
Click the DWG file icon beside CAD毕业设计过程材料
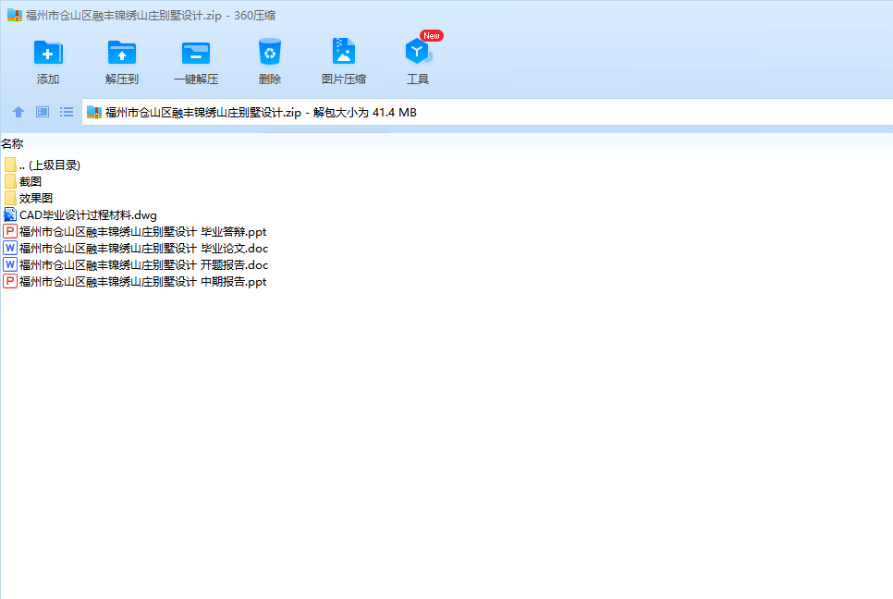click(10, 214)
